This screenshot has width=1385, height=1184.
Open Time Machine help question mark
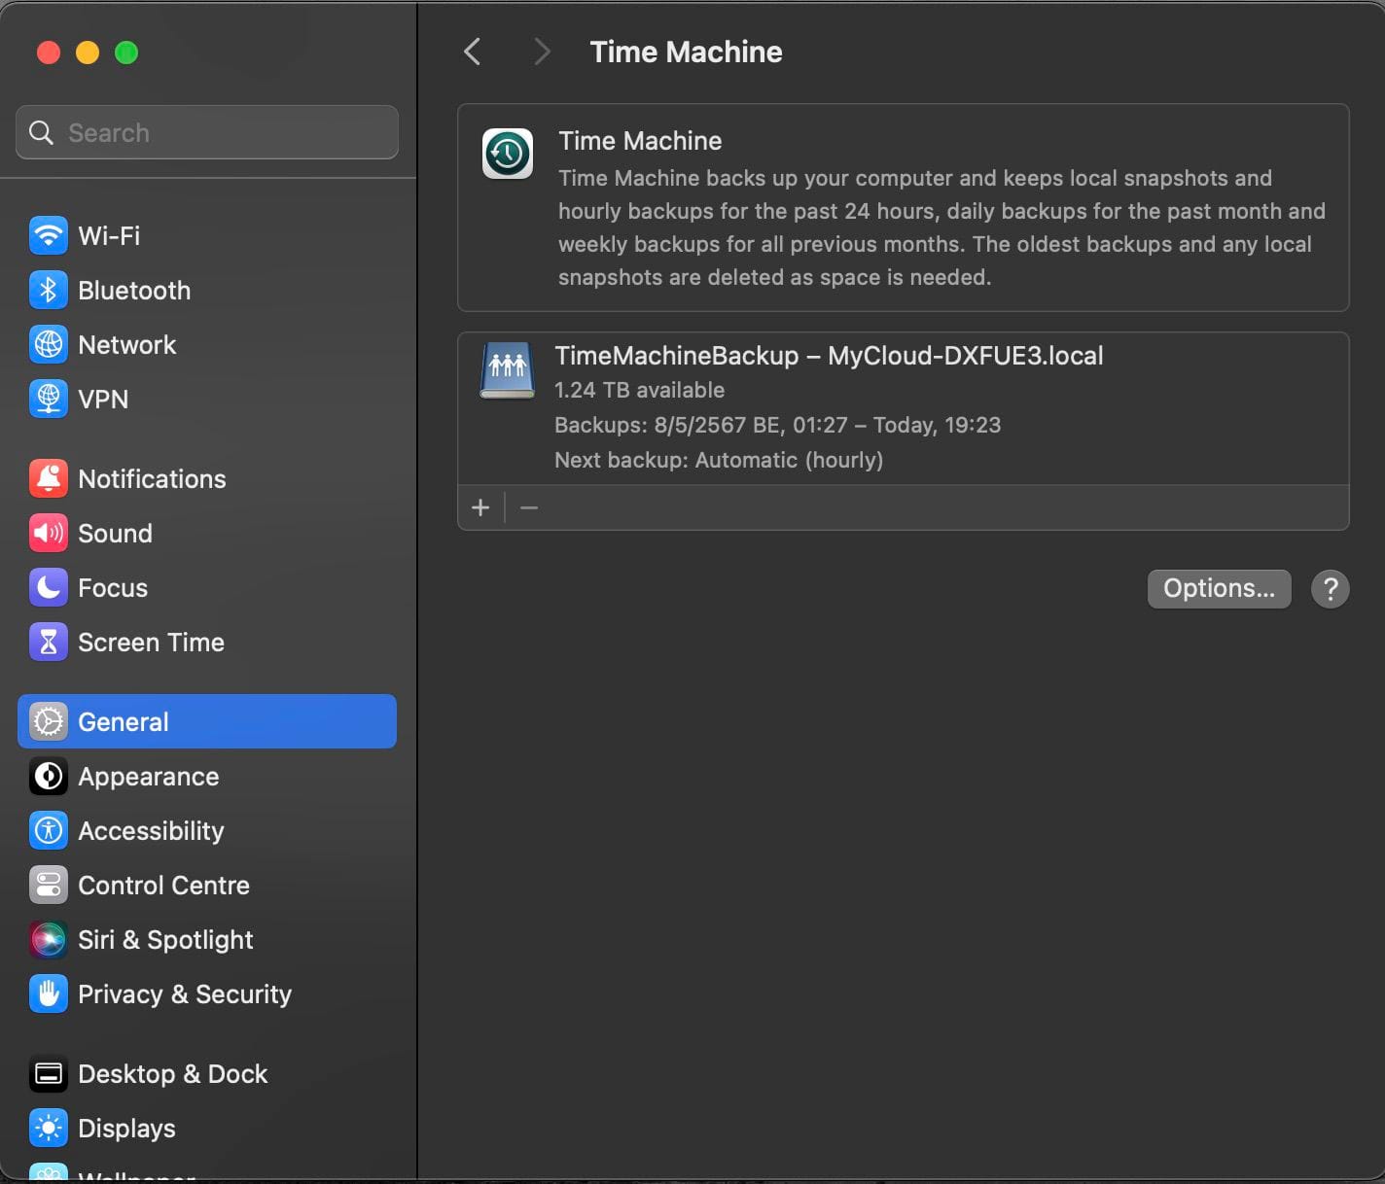click(x=1330, y=589)
